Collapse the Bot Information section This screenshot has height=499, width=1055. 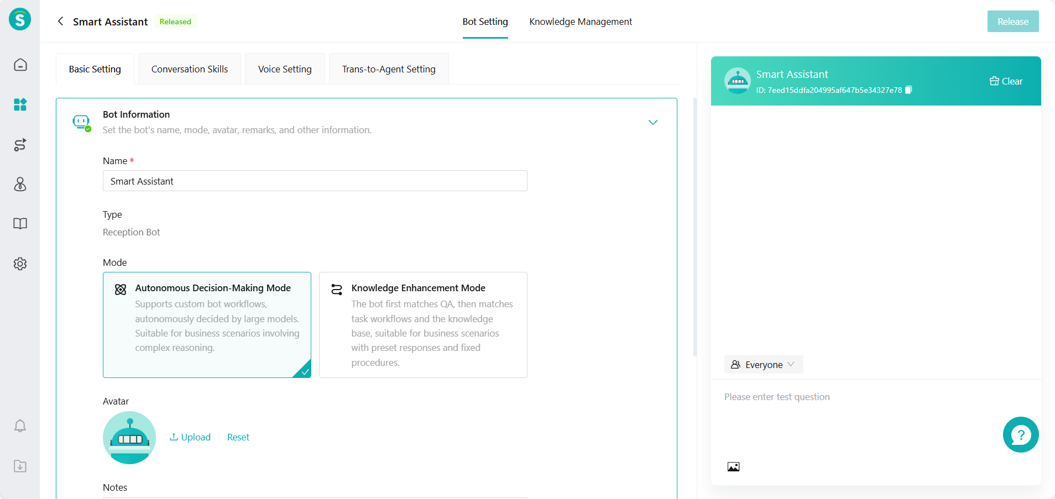point(653,122)
